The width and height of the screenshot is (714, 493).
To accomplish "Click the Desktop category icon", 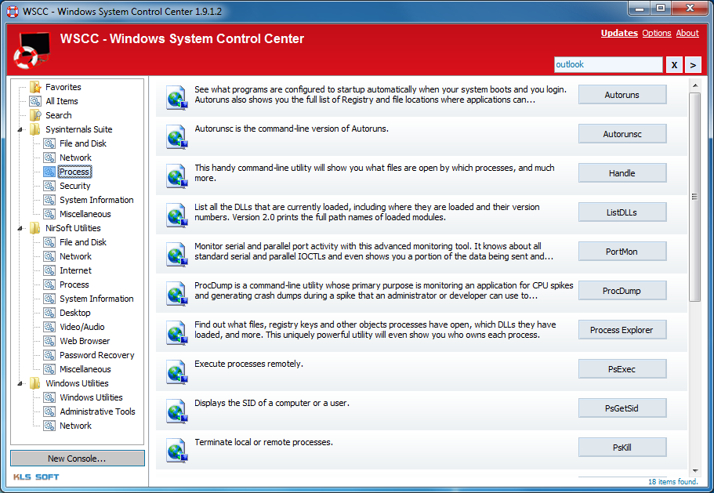I will click(x=49, y=313).
